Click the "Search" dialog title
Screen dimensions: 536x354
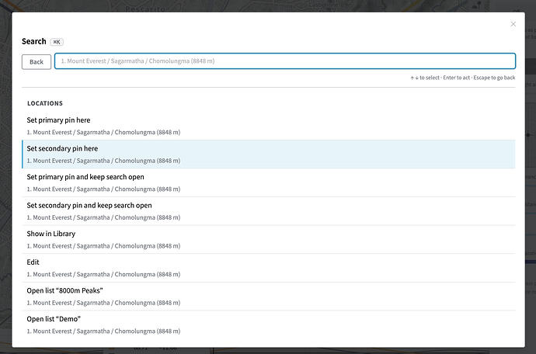34,41
